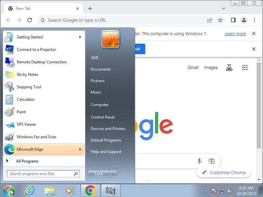Image resolution: width=263 pixels, height=197 pixels.
Task: Open Control Panel
Action: (103, 117)
